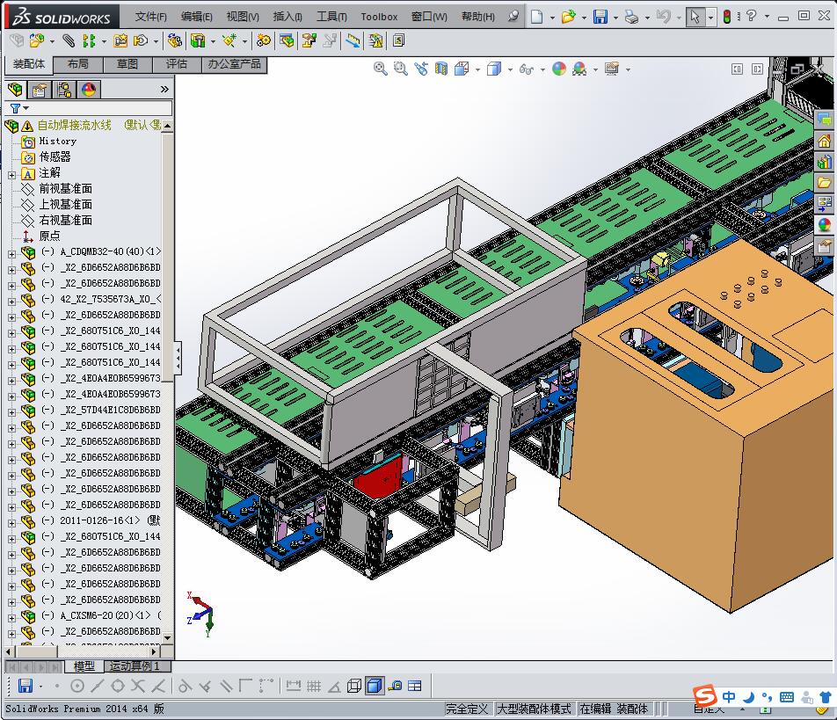The width and height of the screenshot is (837, 720).
Task: Click the Previous View icon
Action: click(x=420, y=69)
